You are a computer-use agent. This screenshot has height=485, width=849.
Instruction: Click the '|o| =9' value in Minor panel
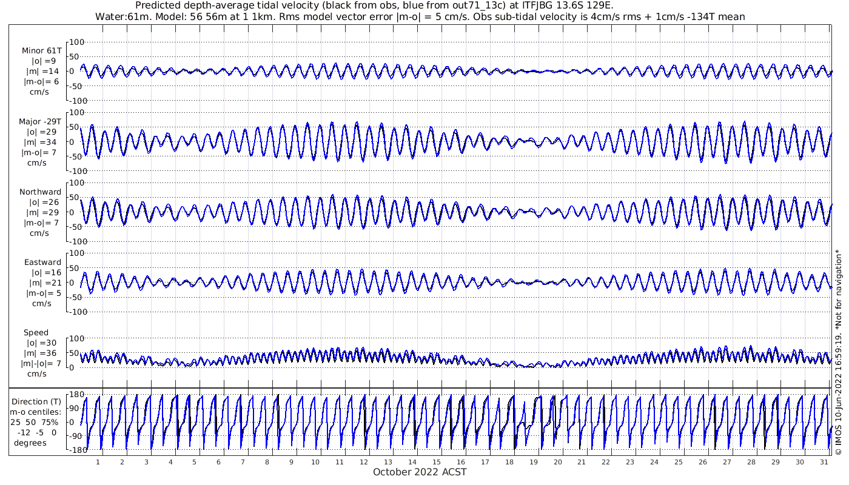44,61
